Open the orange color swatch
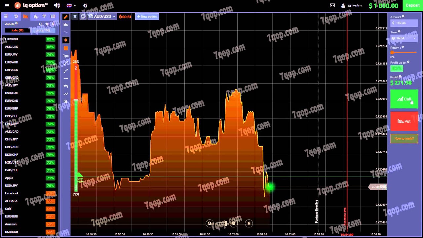This screenshot has width=423, height=238. (x=66, y=48)
